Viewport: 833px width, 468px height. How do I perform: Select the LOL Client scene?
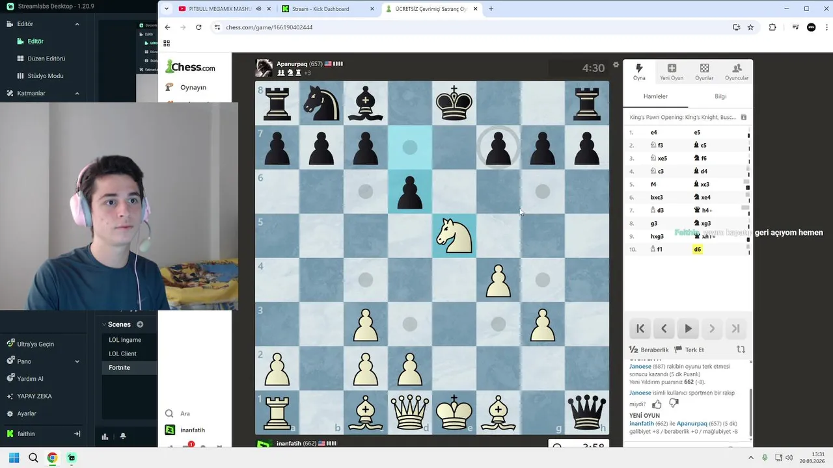pyautogui.click(x=122, y=354)
